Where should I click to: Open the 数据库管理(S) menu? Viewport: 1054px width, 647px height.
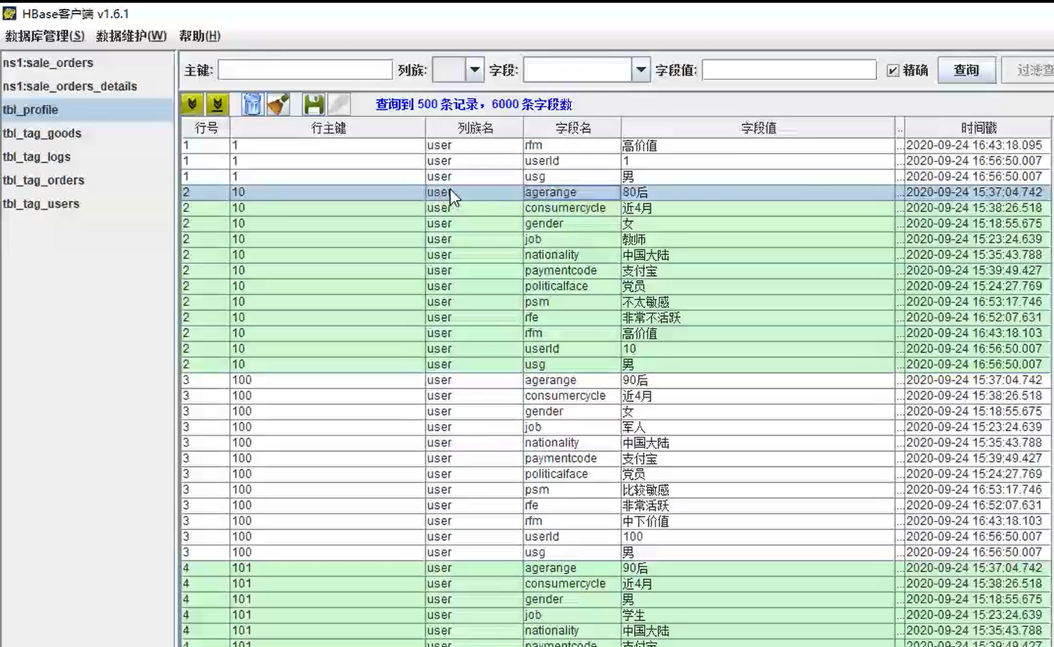pos(44,36)
